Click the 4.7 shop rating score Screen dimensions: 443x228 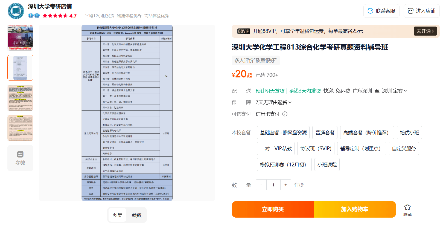(x=73, y=16)
